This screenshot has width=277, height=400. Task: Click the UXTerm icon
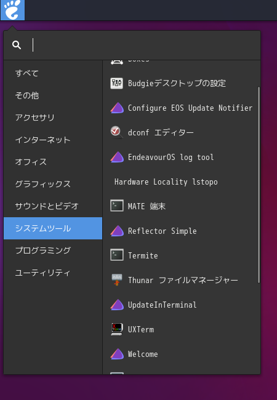(x=117, y=329)
